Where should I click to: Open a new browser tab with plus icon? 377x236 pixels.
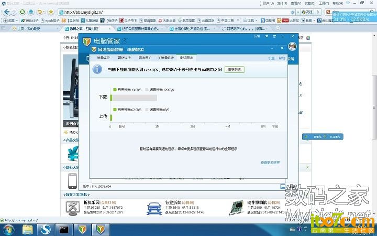(x=277, y=28)
